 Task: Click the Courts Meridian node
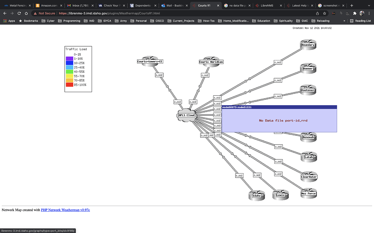211,62
